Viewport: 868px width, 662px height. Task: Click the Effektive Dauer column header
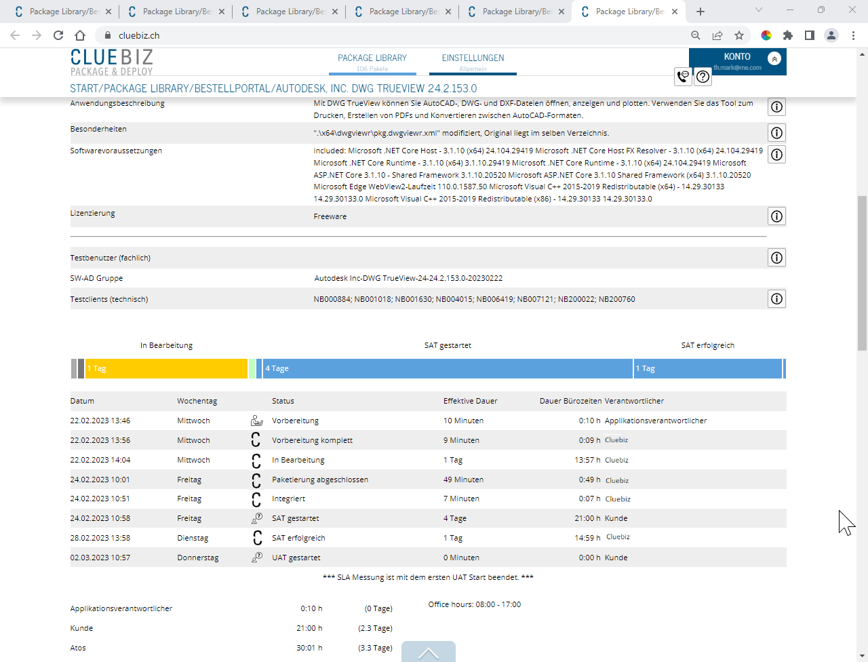point(470,401)
